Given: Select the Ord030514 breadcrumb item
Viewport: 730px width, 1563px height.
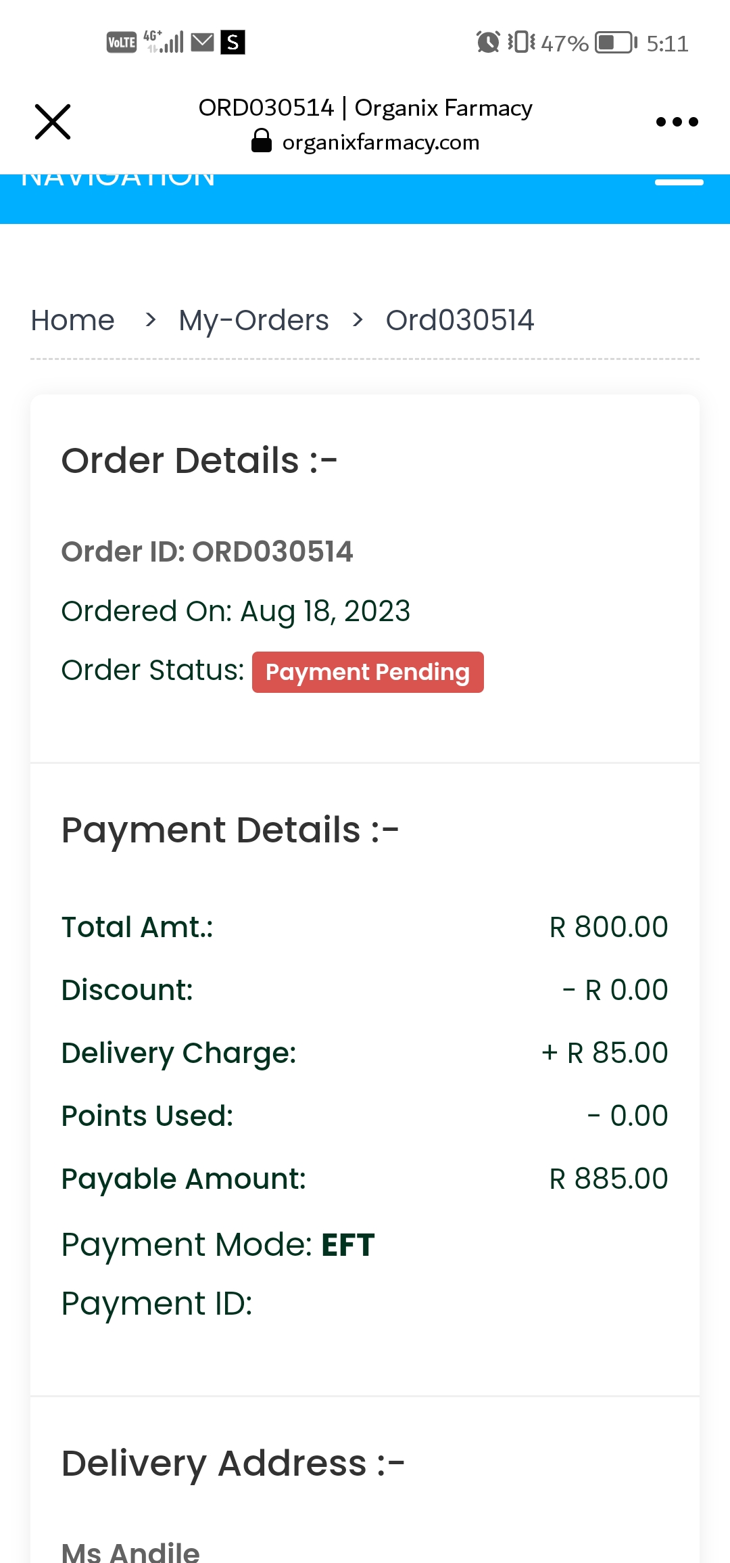Looking at the screenshot, I should click(x=460, y=320).
